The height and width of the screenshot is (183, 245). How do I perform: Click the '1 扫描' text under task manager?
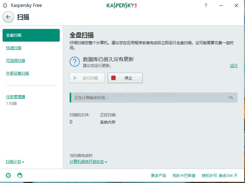[11, 104]
